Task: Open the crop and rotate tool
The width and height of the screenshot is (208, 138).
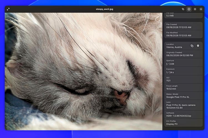Action: point(183,9)
